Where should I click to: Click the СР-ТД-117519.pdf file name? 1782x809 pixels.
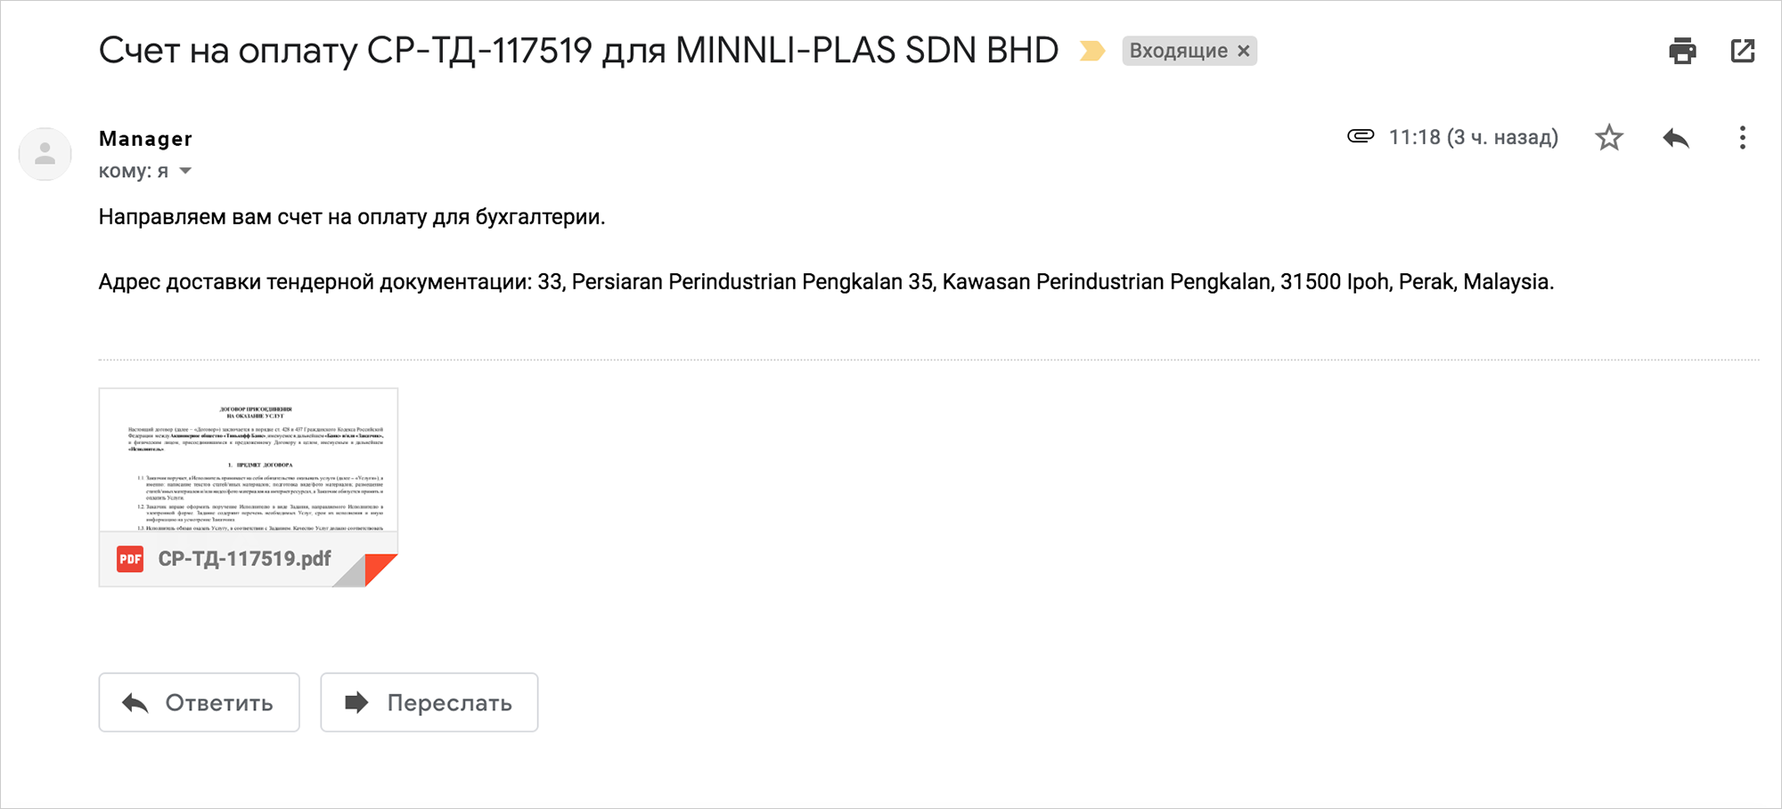tap(244, 559)
